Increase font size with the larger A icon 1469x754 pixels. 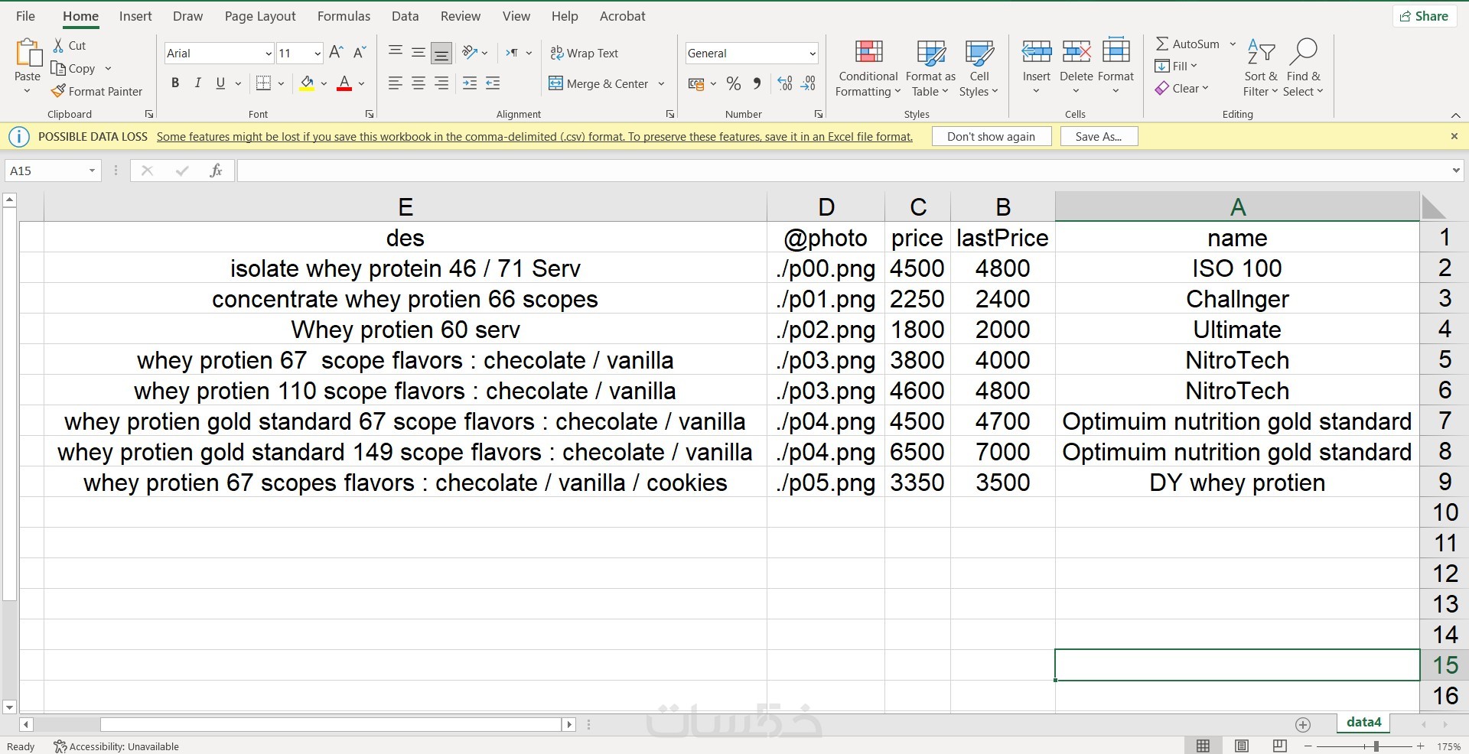[x=335, y=53]
